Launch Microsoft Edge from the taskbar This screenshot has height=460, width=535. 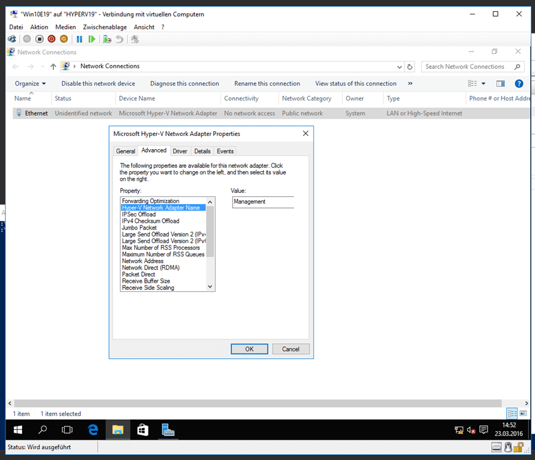pyautogui.click(x=93, y=429)
